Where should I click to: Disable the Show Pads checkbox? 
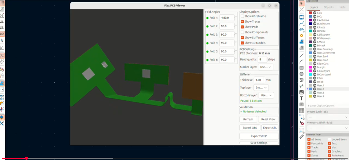pos(242,27)
